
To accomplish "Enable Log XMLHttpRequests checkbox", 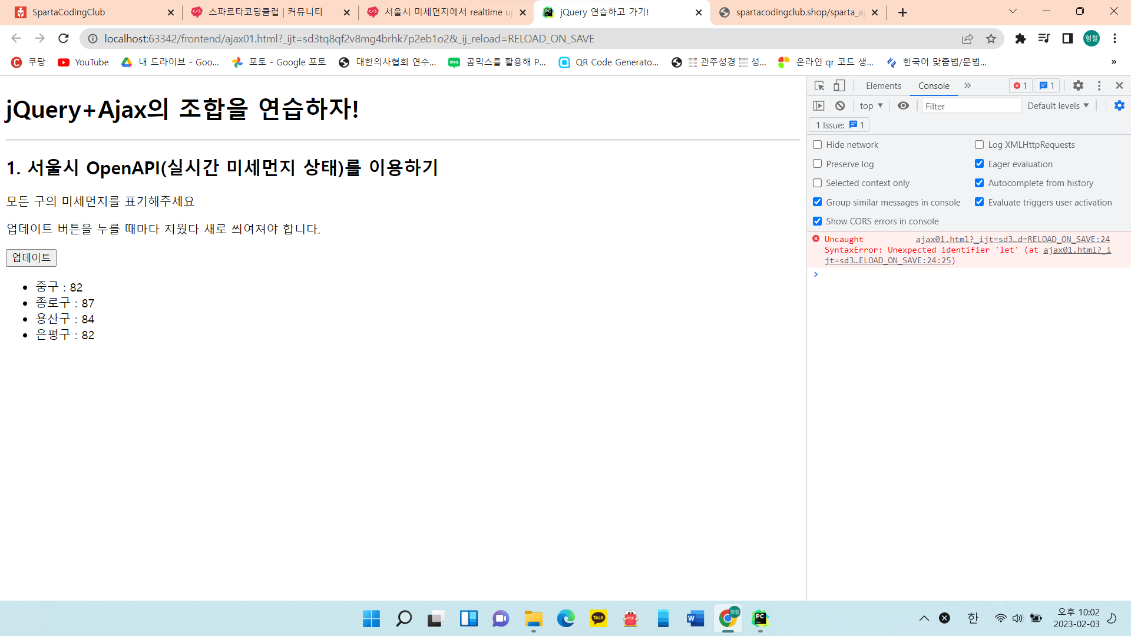I will coord(980,145).
